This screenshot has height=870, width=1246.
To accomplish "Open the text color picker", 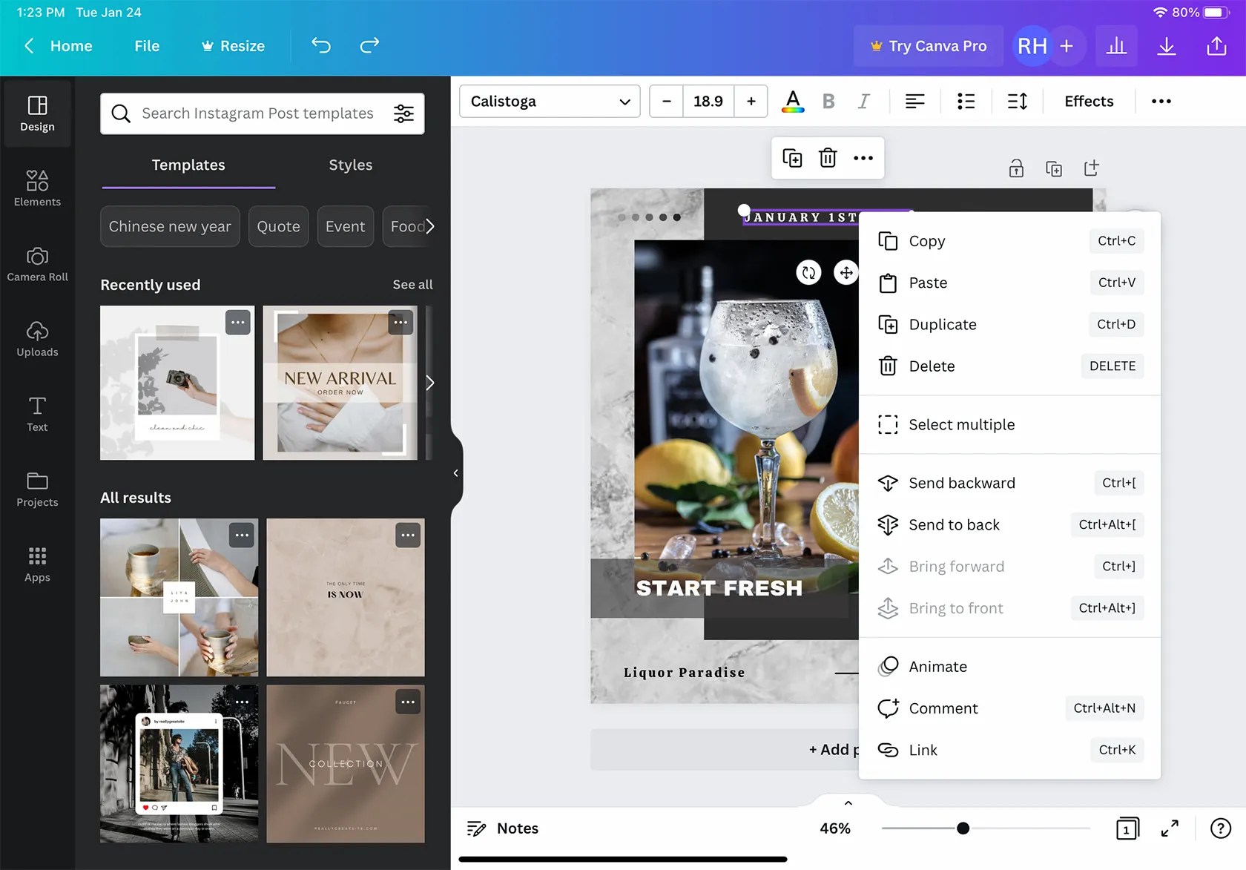I will tap(792, 101).
